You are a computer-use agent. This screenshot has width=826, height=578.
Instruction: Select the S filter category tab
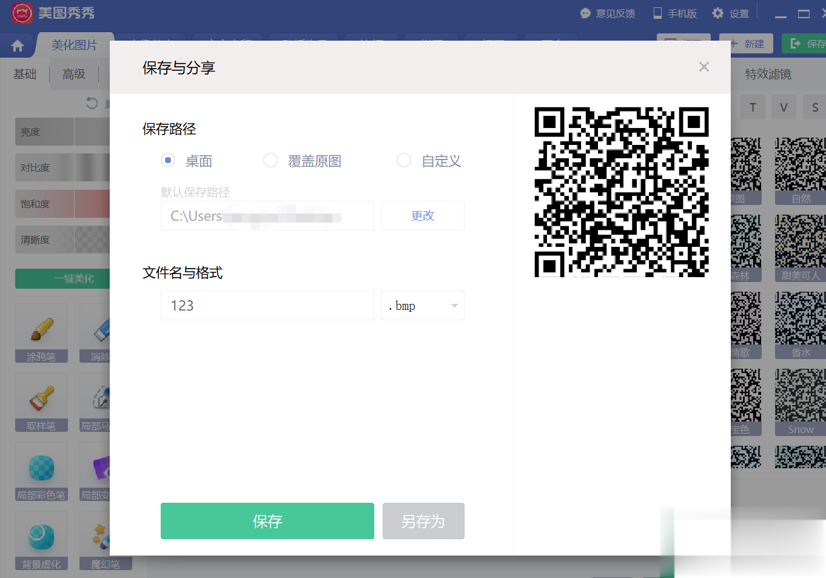pyautogui.click(x=814, y=107)
